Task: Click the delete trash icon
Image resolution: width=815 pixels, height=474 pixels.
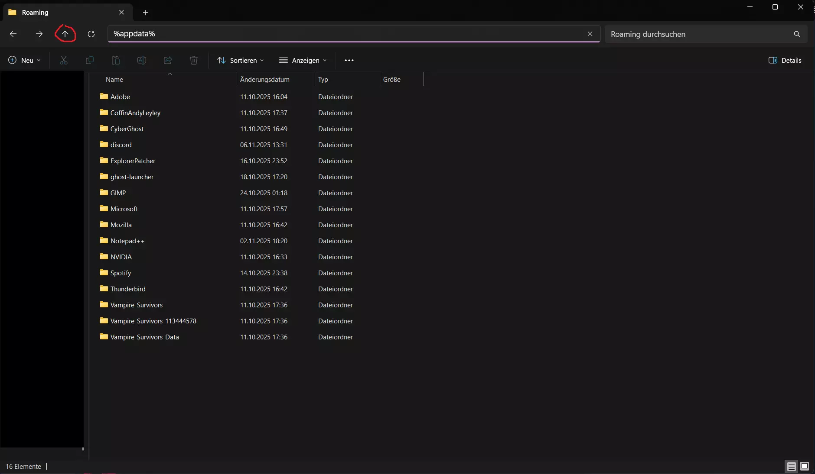Action: [x=194, y=60]
